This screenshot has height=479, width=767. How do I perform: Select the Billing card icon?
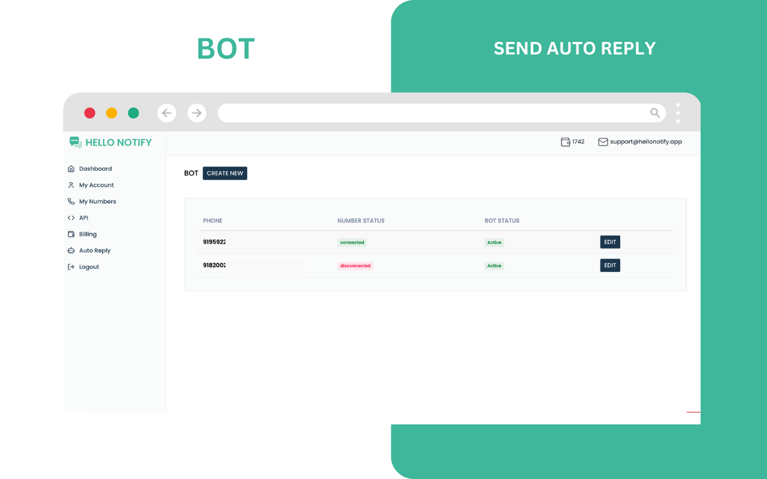click(71, 234)
